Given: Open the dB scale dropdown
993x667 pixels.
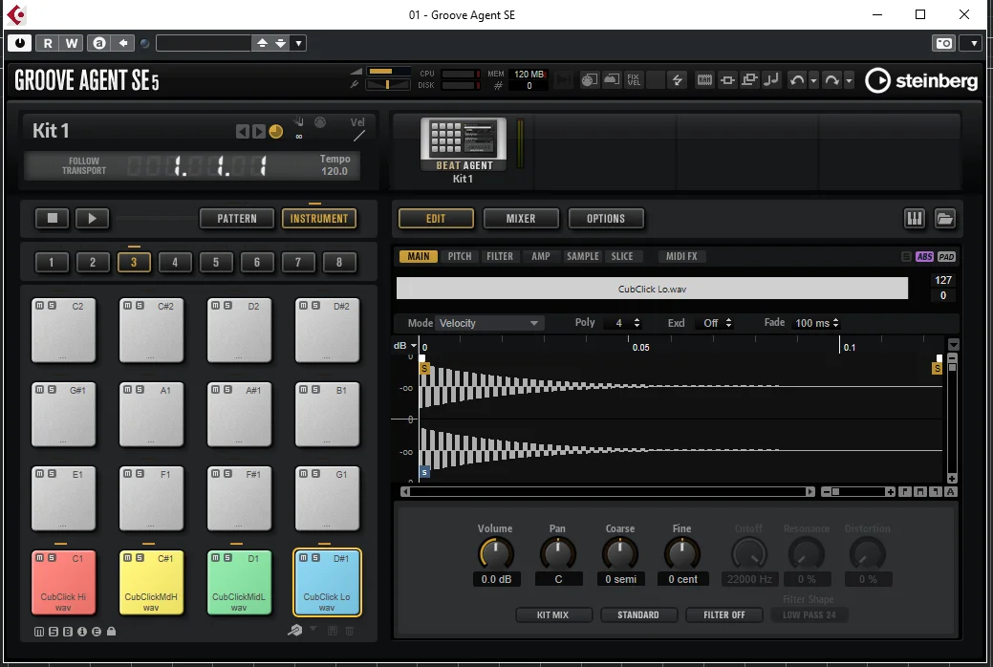Looking at the screenshot, I should pyautogui.click(x=405, y=345).
